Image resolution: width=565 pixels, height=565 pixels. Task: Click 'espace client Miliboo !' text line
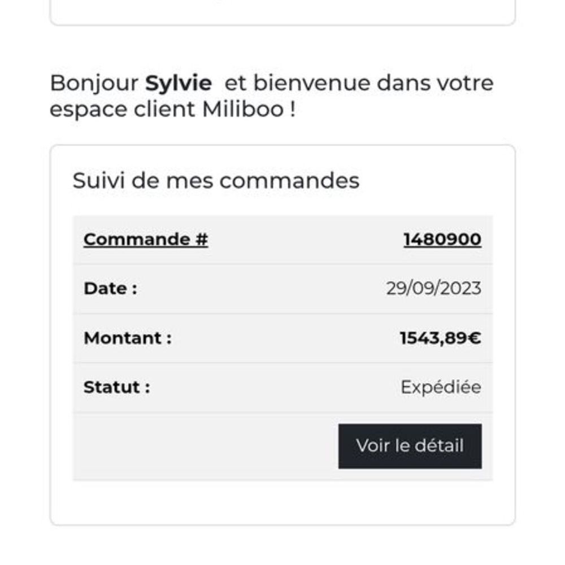pos(172,109)
